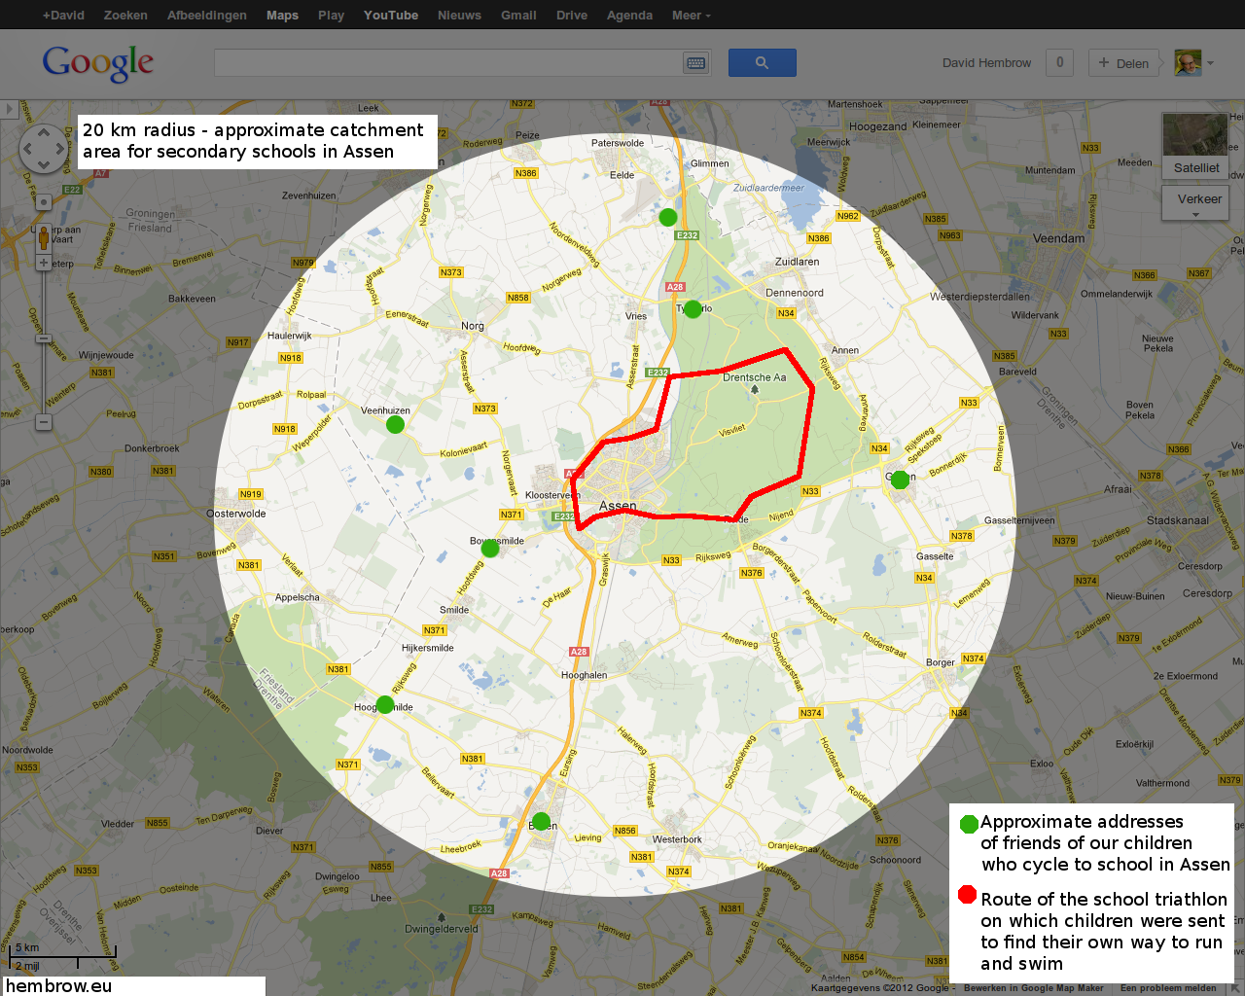Click green marker near Gieten
Viewport: 1245px width, 996px height.
pyautogui.click(x=900, y=480)
